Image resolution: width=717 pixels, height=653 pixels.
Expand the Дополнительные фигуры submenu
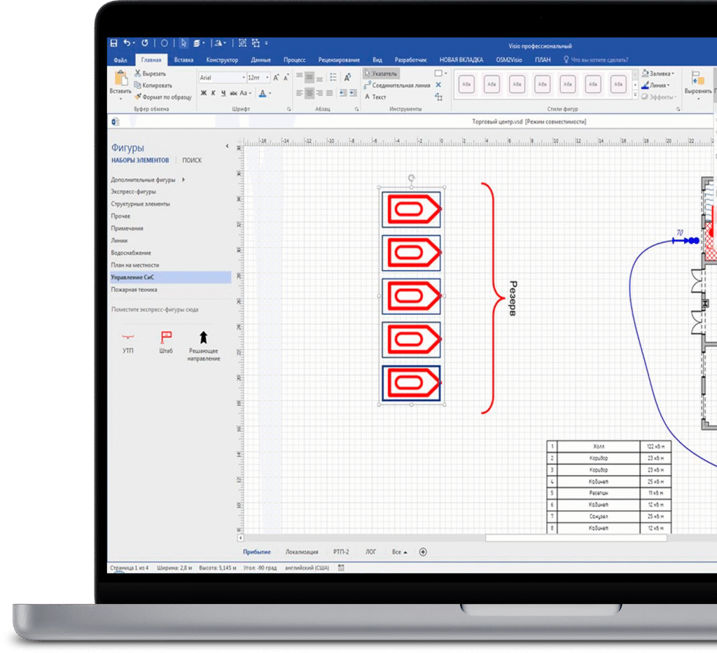tap(183, 180)
